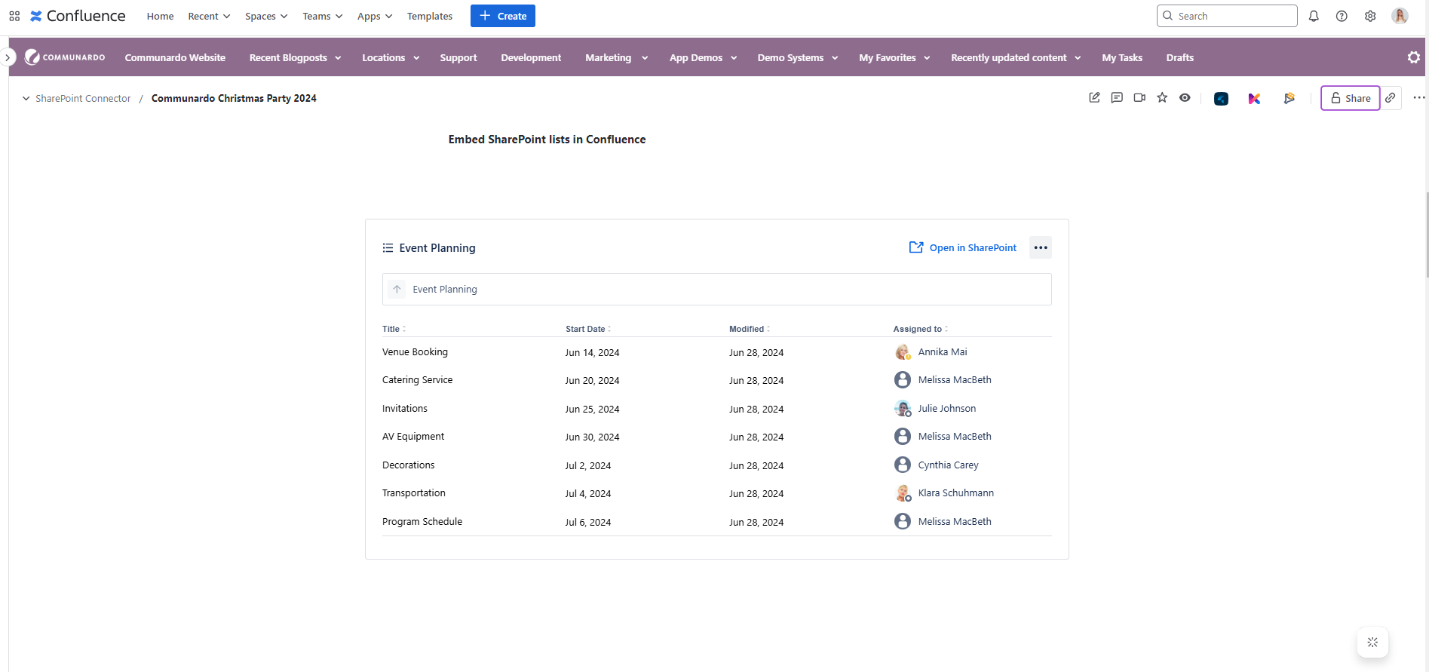The image size is (1429, 672).
Task: Click the multicolored K app icon
Action: coord(1254,99)
